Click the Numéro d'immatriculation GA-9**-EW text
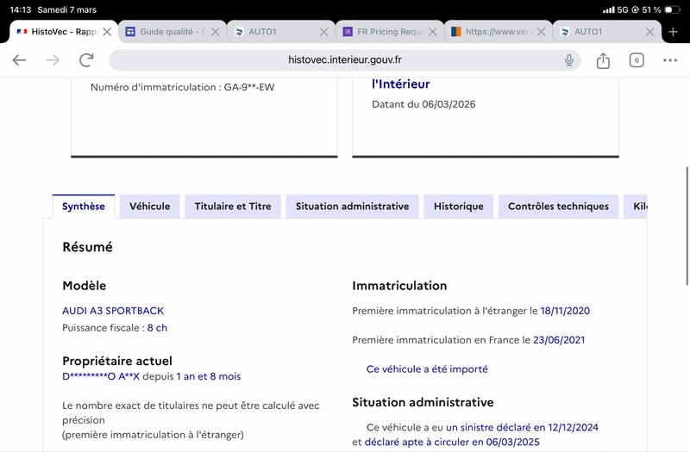 [182, 87]
